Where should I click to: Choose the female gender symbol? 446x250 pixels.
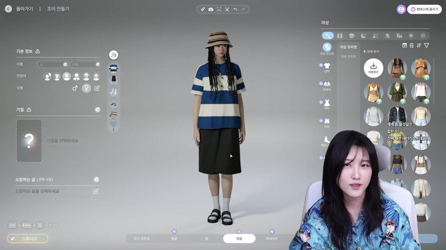tap(86, 88)
